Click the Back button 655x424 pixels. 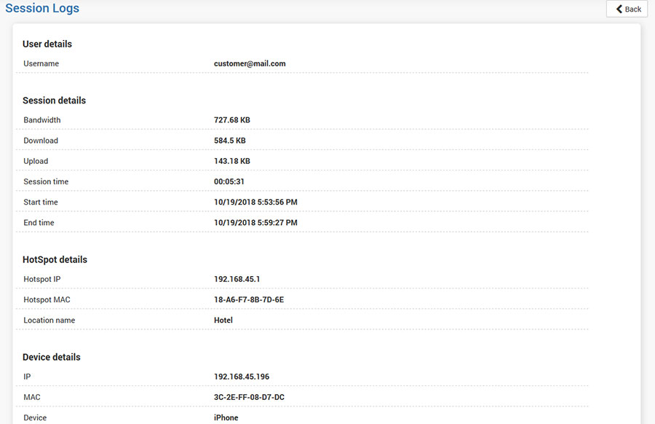point(627,9)
